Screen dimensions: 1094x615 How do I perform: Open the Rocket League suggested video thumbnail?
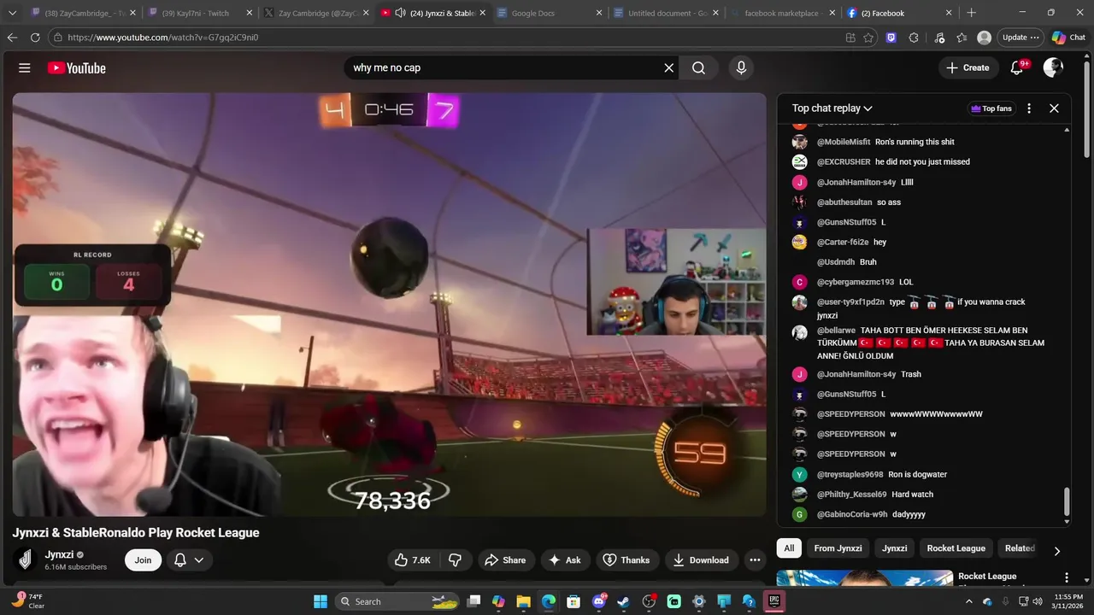tap(863, 578)
